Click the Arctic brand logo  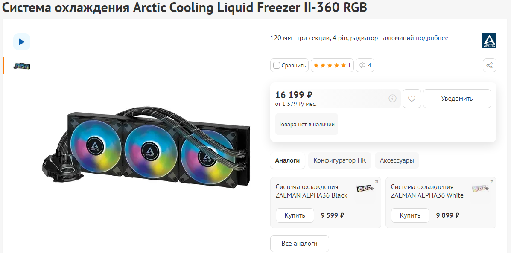489,41
